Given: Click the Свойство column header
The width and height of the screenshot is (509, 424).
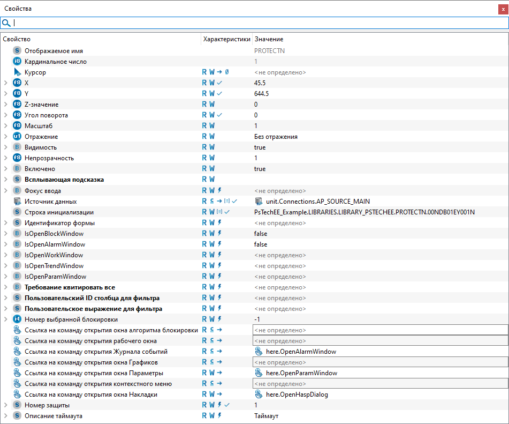Looking at the screenshot, I should (x=17, y=39).
